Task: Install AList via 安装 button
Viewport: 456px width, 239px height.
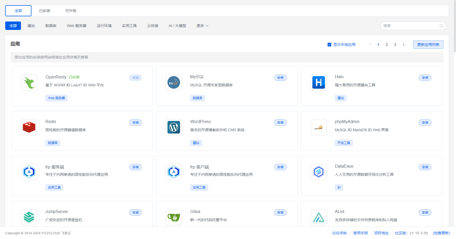Action: [425, 213]
